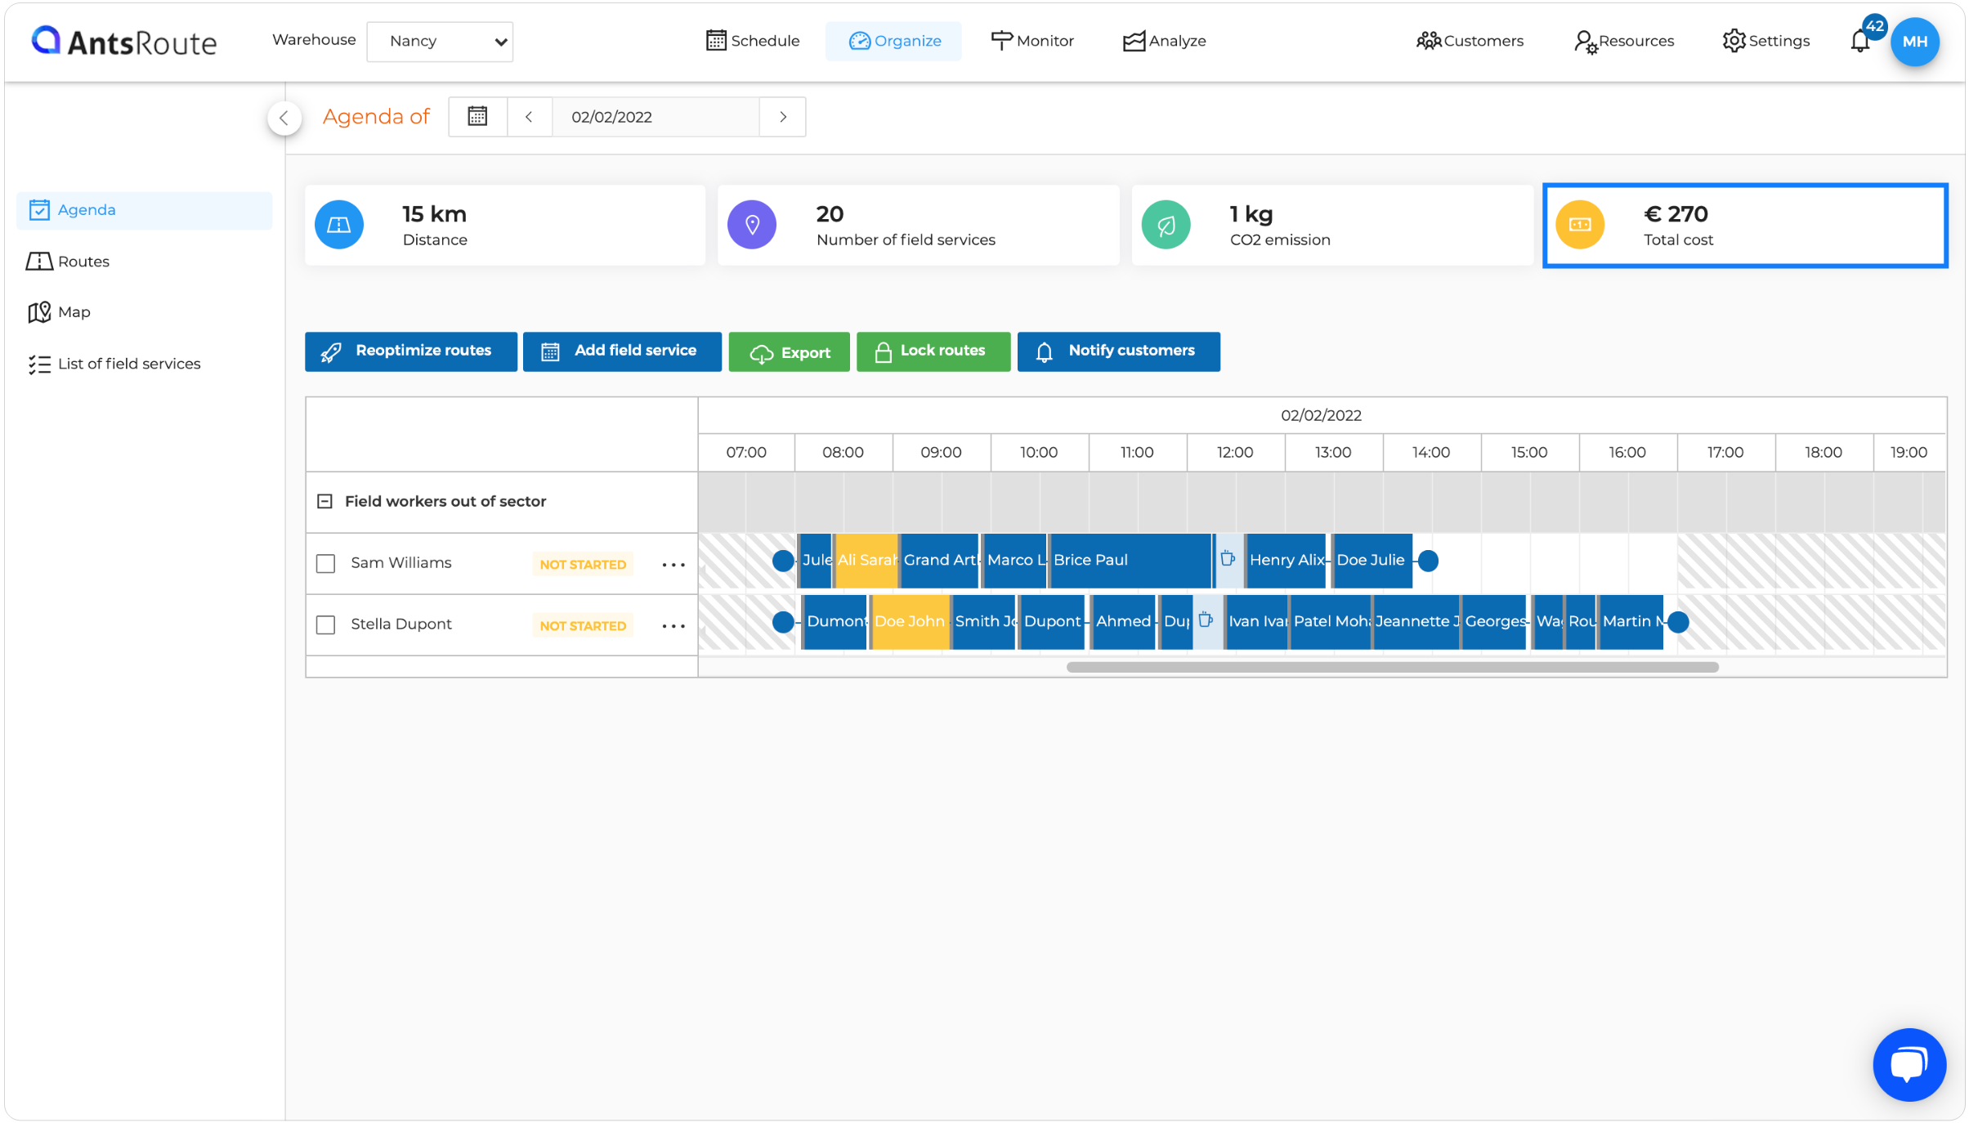Click Stella Dupont route start marker
Image resolution: width=1969 pixels, height=1123 pixels.
point(783,622)
